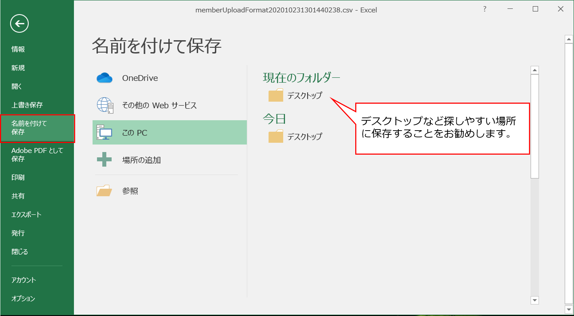Click folder list scrollbar down arrow
Screen dimensions: 574x316
click(535, 300)
